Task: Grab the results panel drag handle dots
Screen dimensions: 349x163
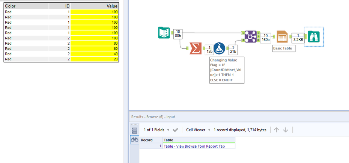Action: [134, 124]
